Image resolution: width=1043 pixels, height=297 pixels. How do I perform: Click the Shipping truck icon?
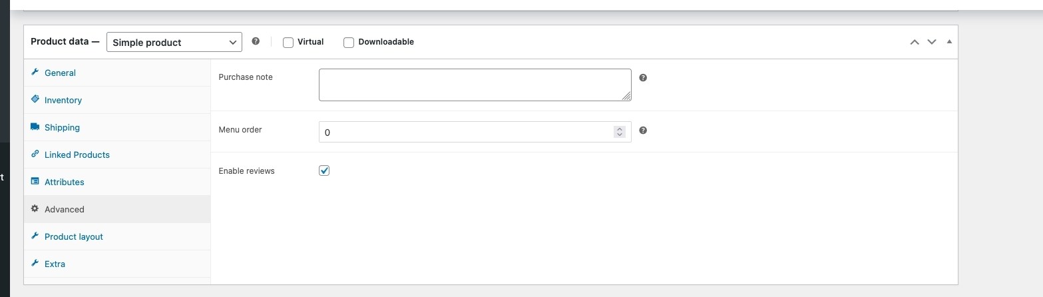pos(35,127)
